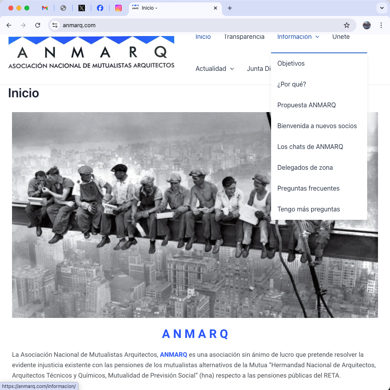Go back to previous page
Viewport: 390px width, 390px height.
pos(9,25)
